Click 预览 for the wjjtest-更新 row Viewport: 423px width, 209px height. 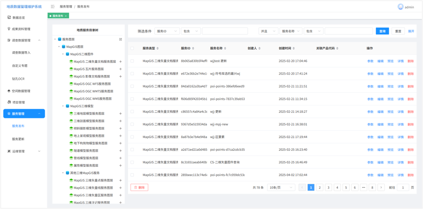point(390,61)
